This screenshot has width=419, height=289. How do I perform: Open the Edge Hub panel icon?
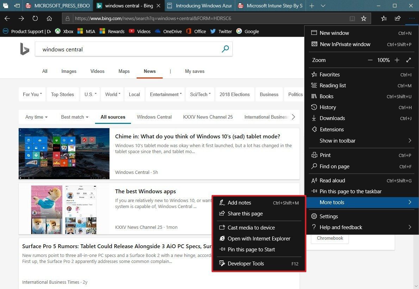(383, 18)
